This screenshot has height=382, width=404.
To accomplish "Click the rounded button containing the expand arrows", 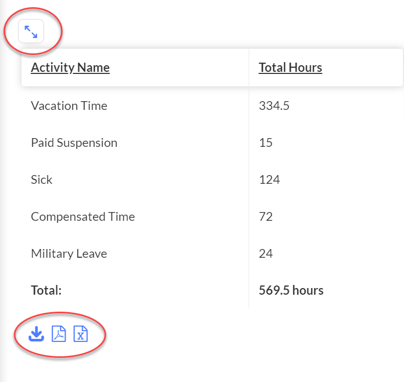I will click(x=31, y=31).
